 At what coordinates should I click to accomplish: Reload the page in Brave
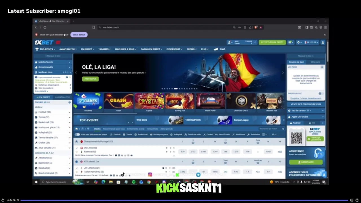click(45, 27)
